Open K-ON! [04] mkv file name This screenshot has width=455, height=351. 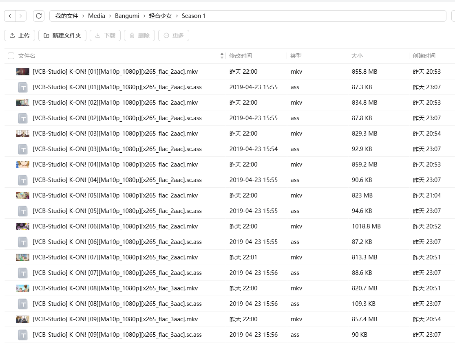point(115,165)
